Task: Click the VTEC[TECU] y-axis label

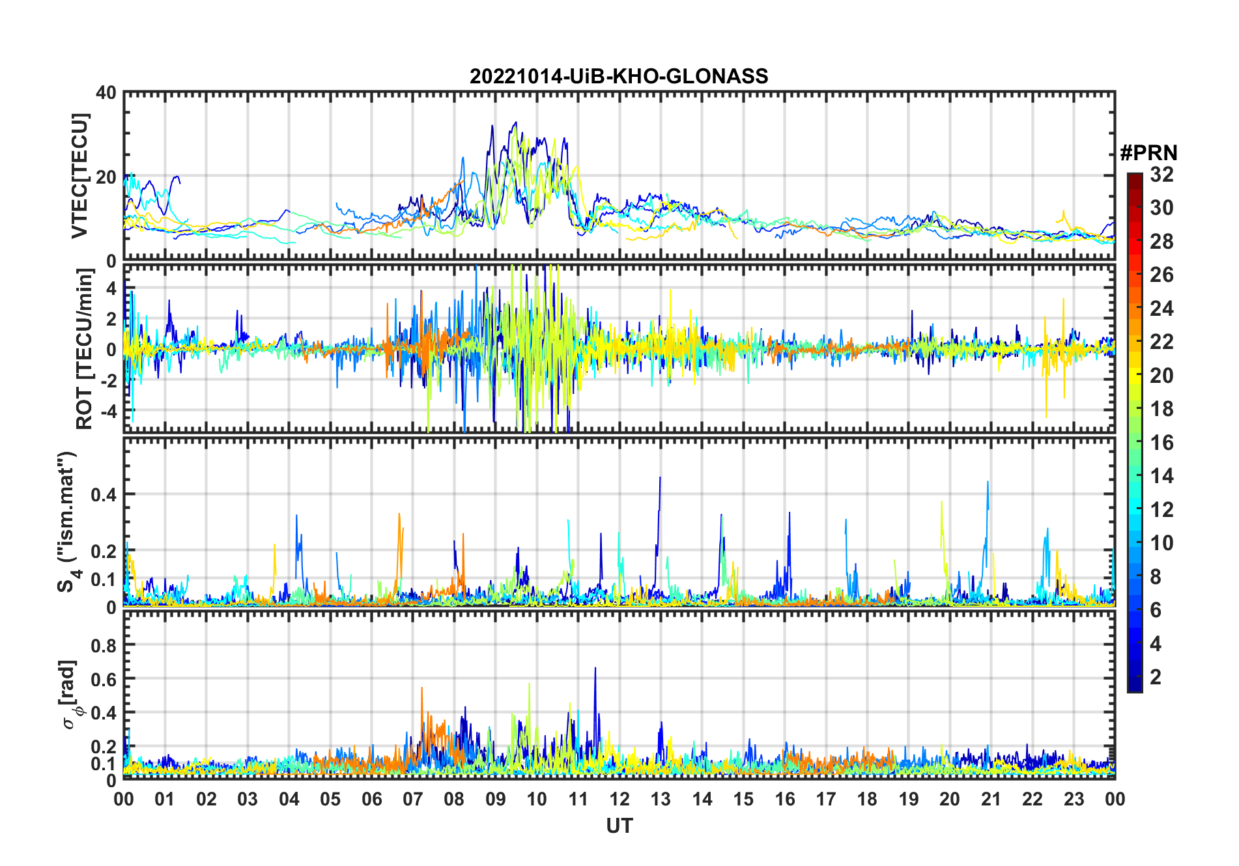Action: coord(79,176)
